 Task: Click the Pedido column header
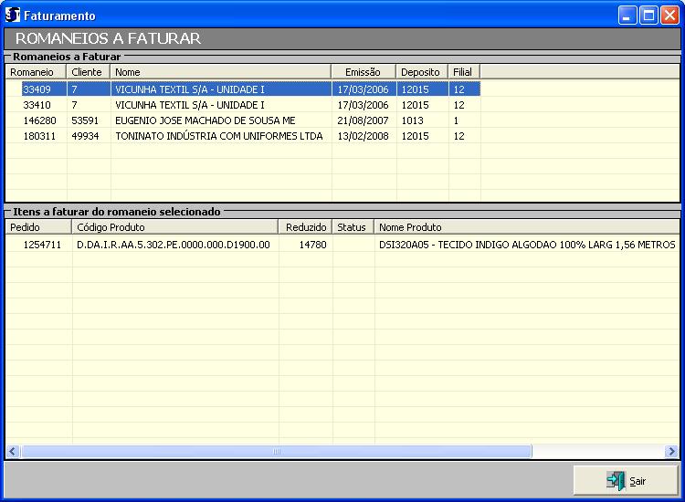(x=38, y=227)
